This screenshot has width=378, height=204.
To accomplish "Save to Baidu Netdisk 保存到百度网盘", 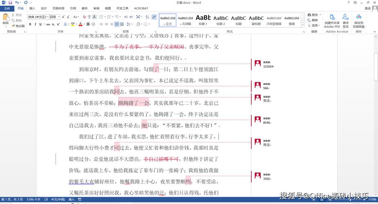I will point(358,21).
